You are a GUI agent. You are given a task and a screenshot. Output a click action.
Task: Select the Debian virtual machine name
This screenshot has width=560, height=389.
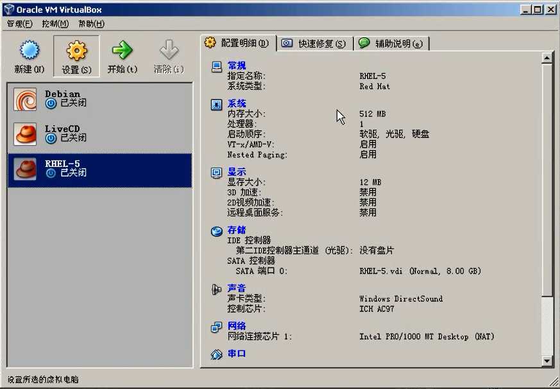(62, 94)
